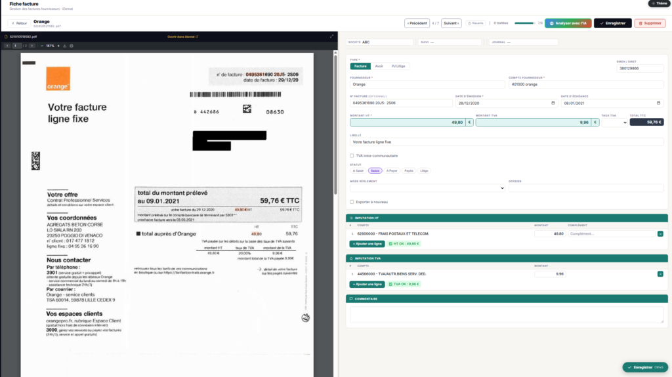
Task: Click the Commentaire header speech icon
Action: [x=351, y=298]
